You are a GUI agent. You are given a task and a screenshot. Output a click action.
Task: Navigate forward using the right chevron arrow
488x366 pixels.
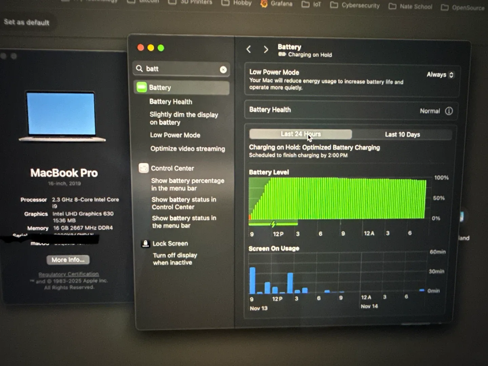[266, 49]
